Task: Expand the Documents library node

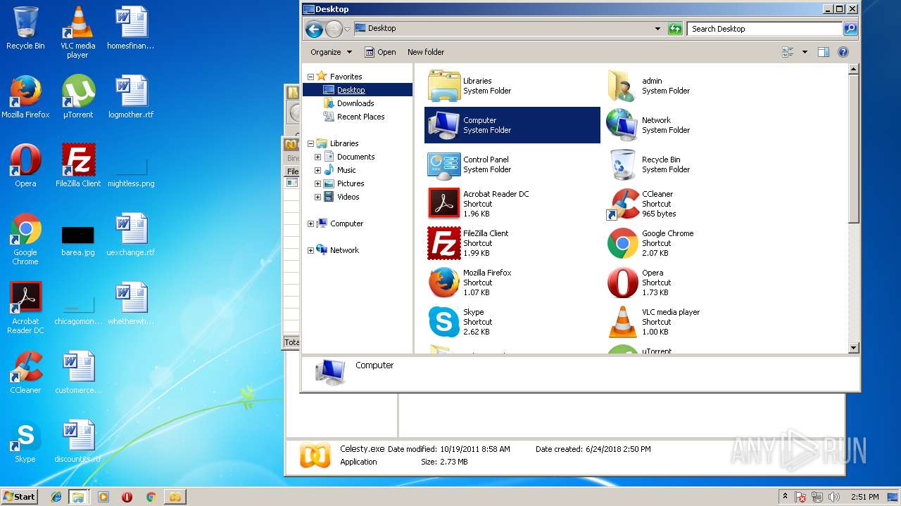Action: [317, 157]
